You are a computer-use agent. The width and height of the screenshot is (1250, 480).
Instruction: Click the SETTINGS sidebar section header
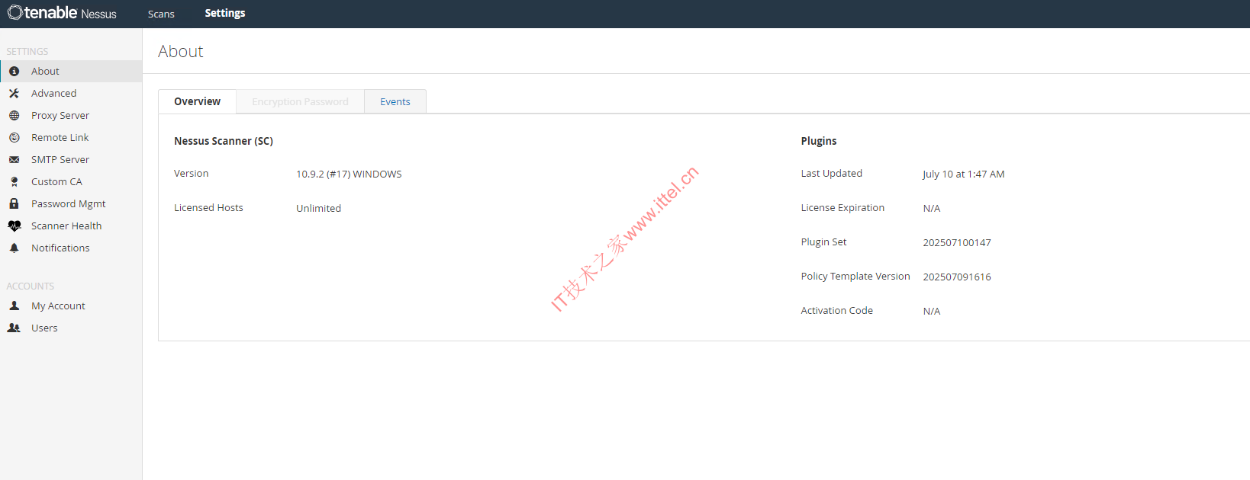(27, 51)
